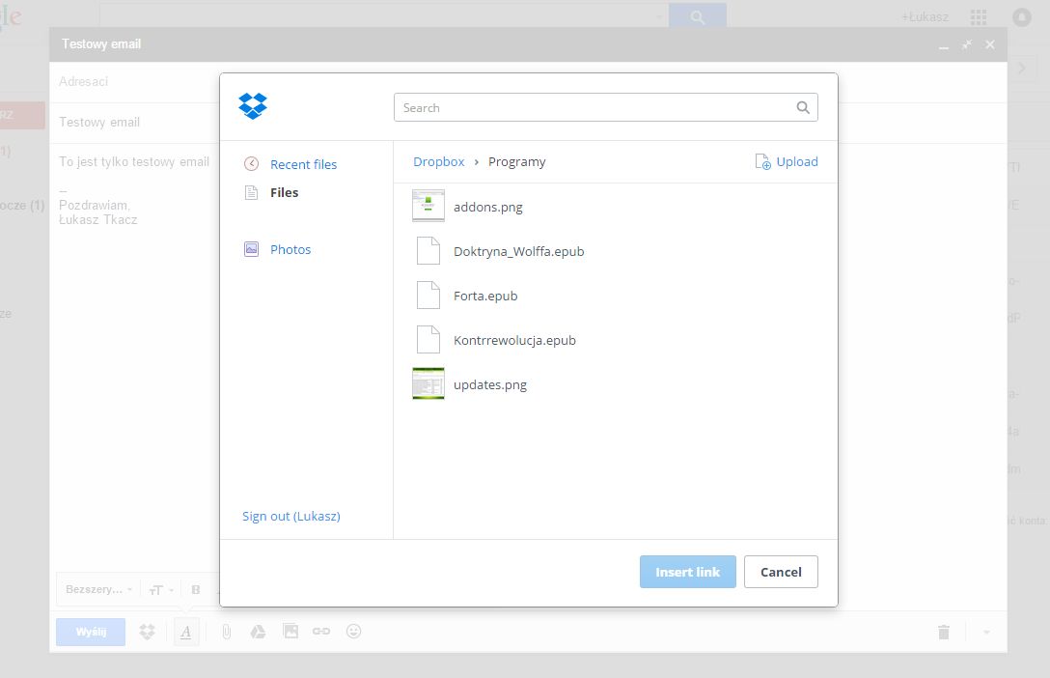
Task: Click the Insert link button
Action: (x=688, y=572)
